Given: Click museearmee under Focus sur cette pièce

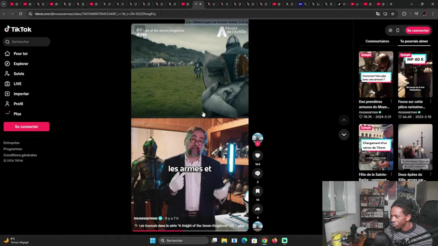Looking at the screenshot, I should pyautogui.click(x=408, y=112).
